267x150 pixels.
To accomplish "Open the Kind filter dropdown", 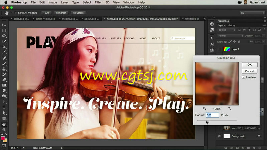I will pos(227,30).
